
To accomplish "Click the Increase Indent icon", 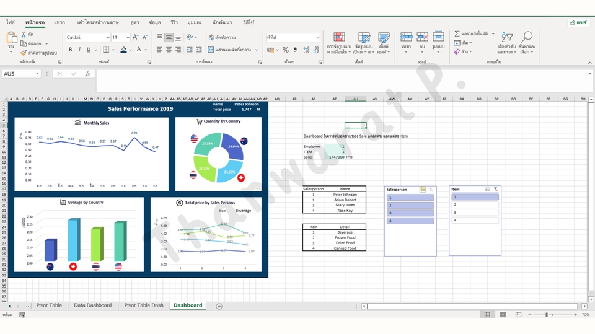I will (x=199, y=50).
